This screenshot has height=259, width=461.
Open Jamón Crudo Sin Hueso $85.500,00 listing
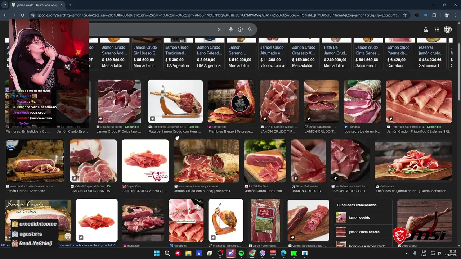point(146,54)
